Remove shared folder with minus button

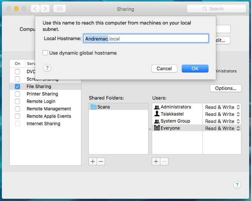point(101,161)
